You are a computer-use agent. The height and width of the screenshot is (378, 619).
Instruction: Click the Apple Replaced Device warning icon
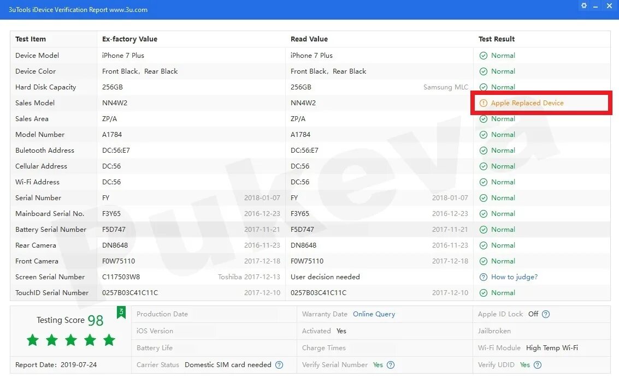pyautogui.click(x=483, y=103)
